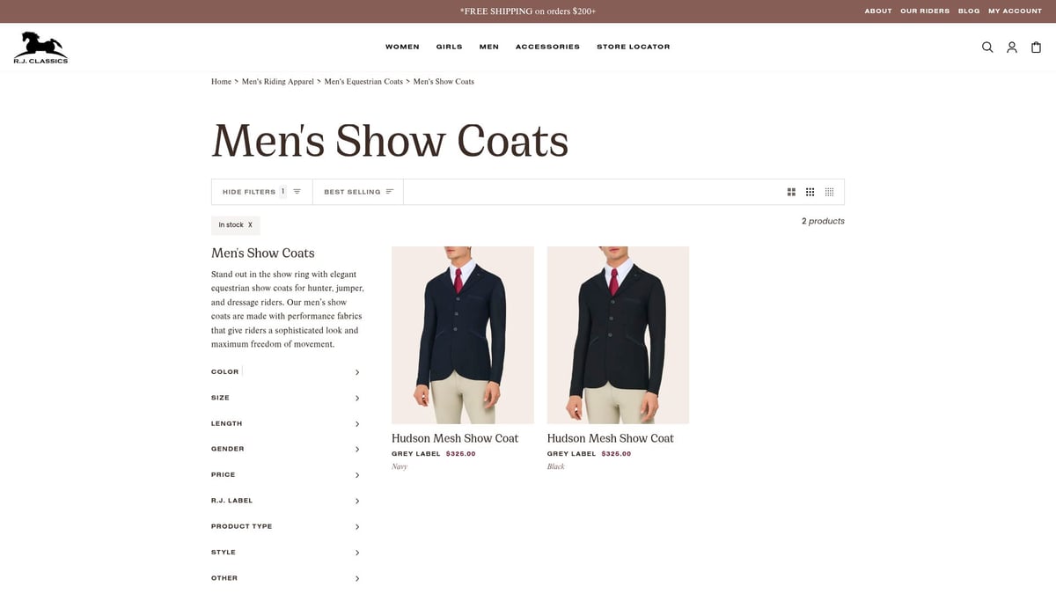Screen dimensions: 1056x594
Task: Open the Navy Hudson Mesh Show Coat image
Action: pyautogui.click(x=462, y=334)
